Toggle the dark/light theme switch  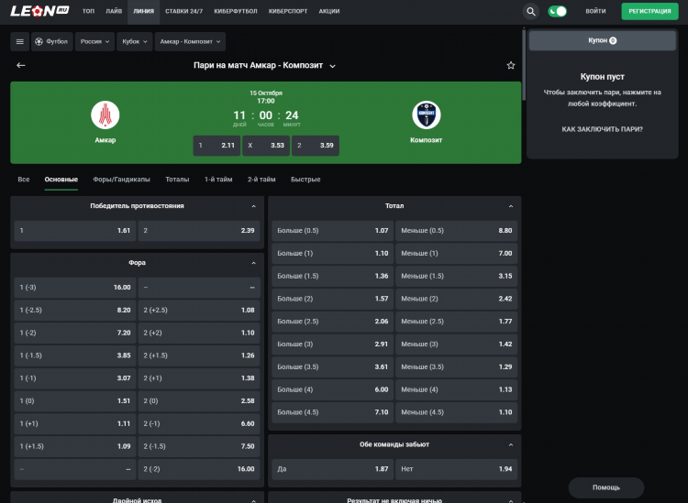pos(557,11)
